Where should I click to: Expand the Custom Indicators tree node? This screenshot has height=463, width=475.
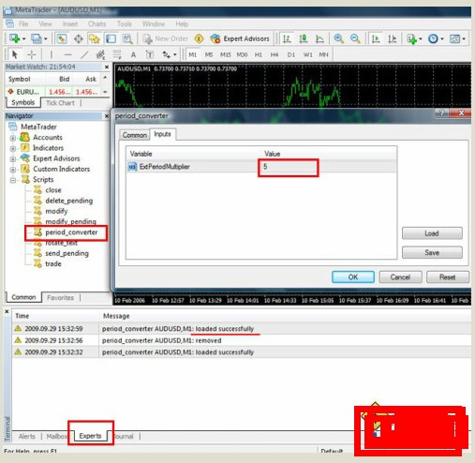coord(13,170)
